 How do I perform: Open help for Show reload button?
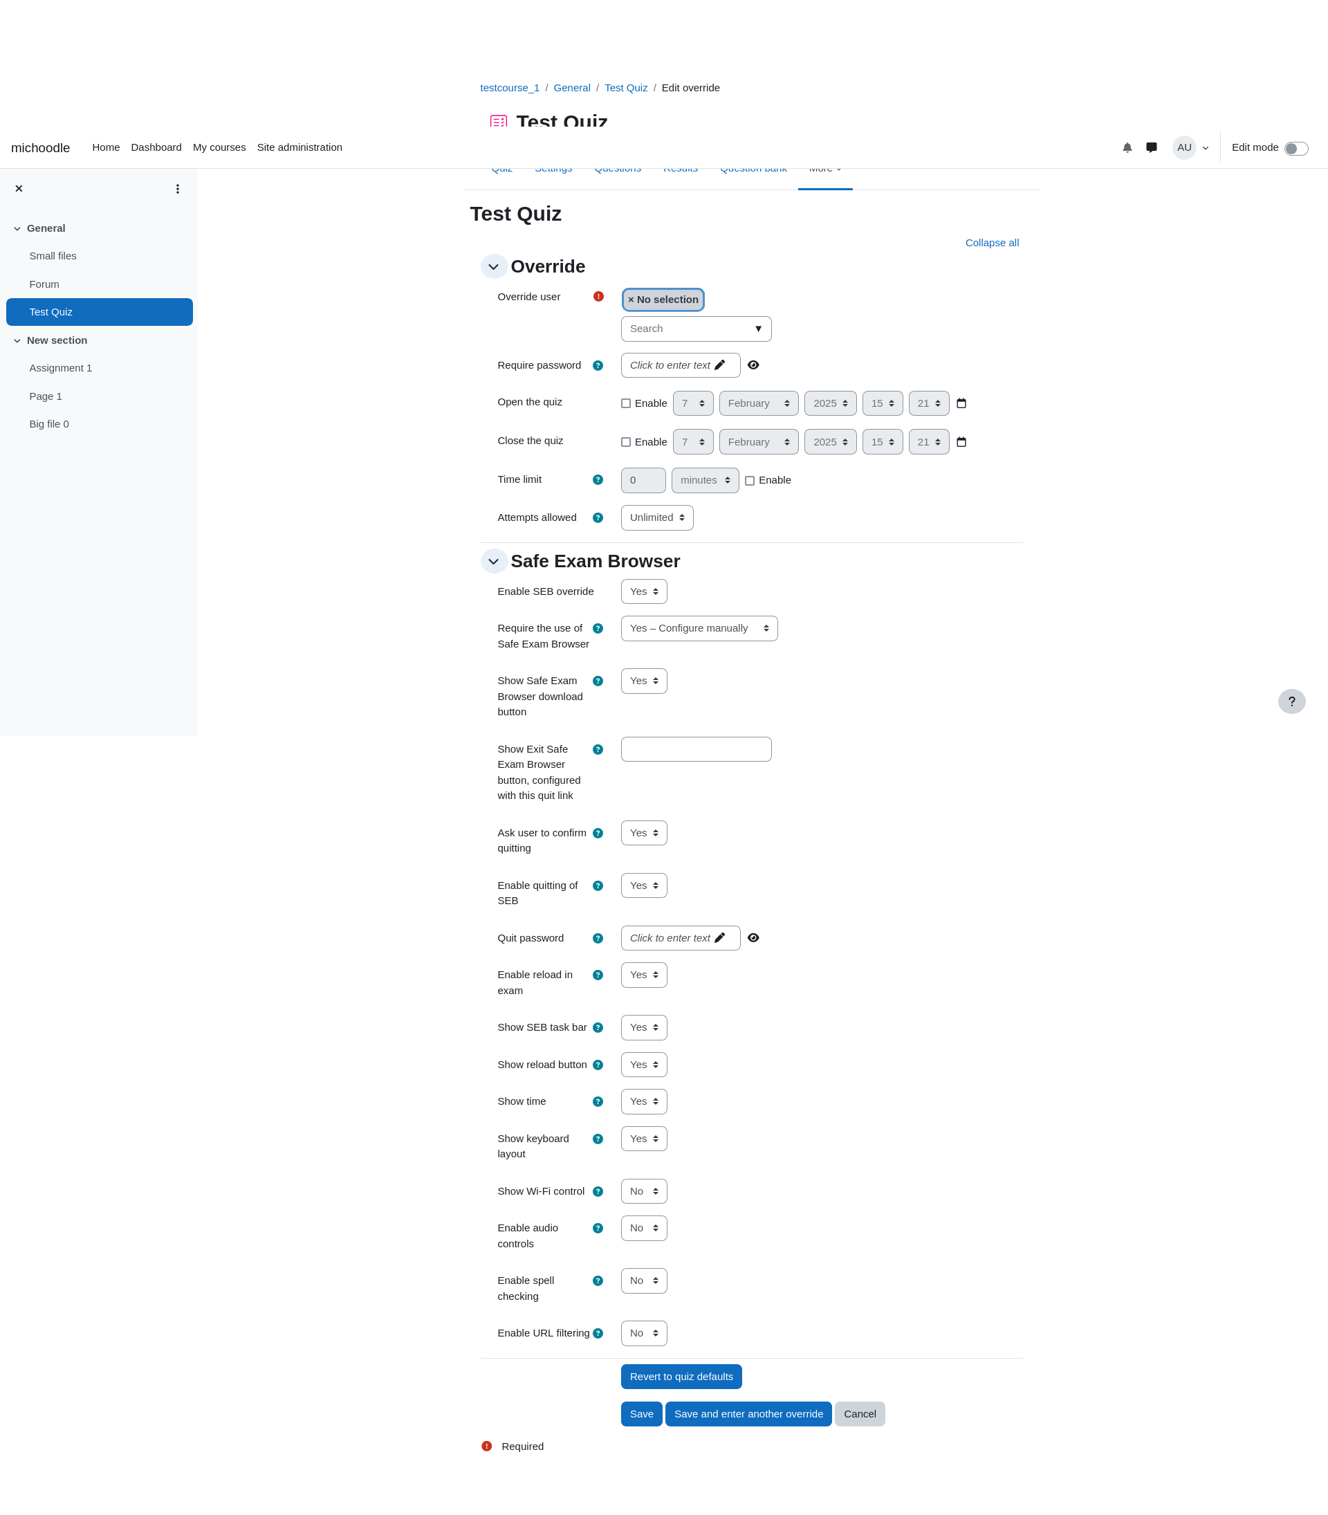pos(598,1065)
